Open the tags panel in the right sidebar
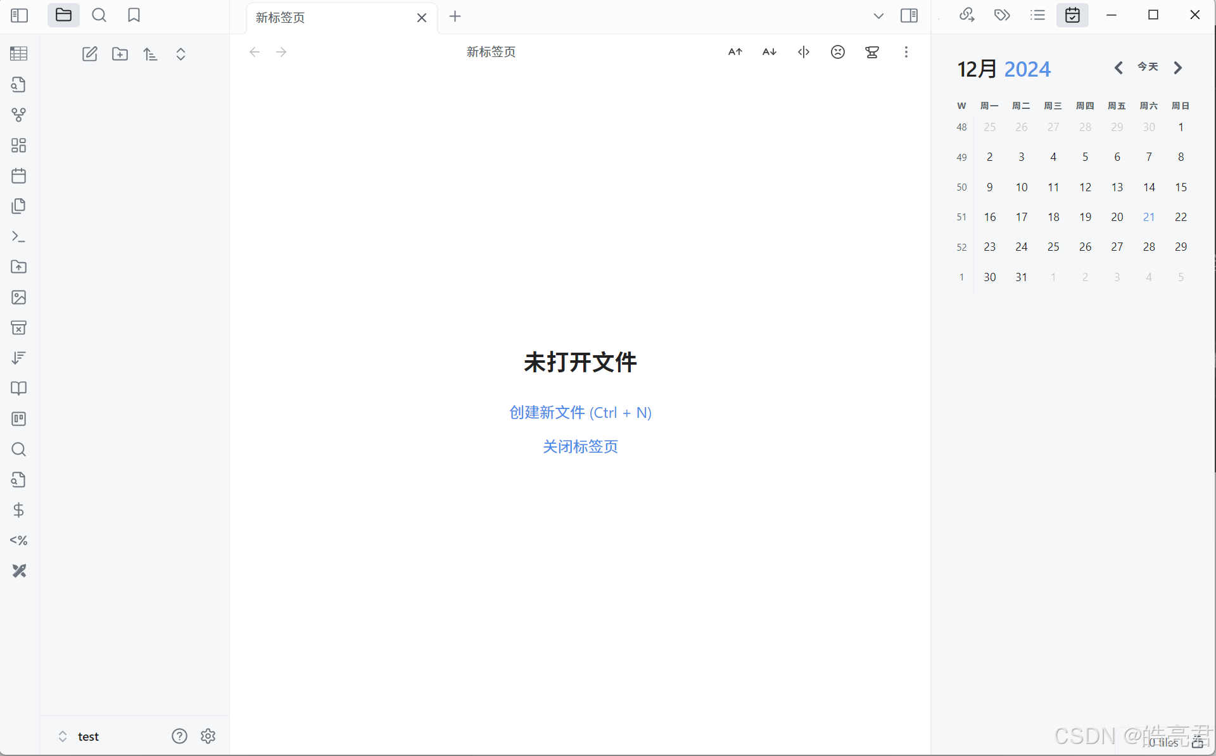 coord(1002,15)
